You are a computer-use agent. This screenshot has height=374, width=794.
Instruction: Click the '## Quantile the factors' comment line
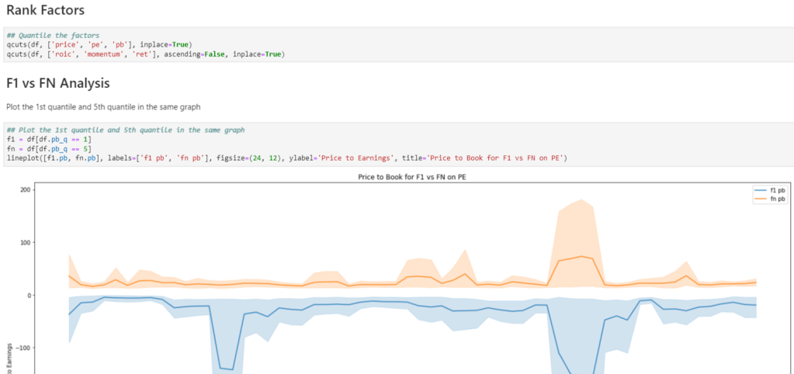[52, 36]
